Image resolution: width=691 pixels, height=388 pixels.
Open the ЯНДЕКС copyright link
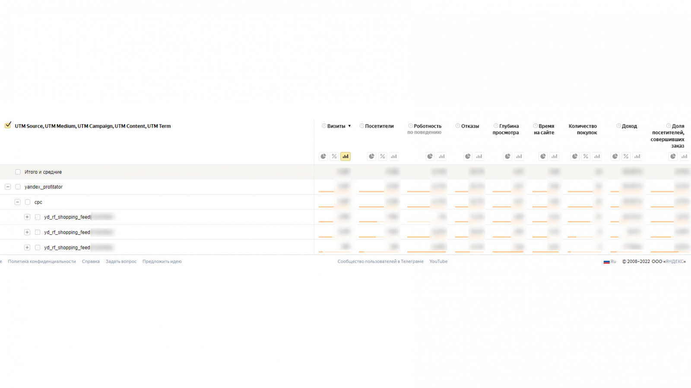(x=675, y=262)
